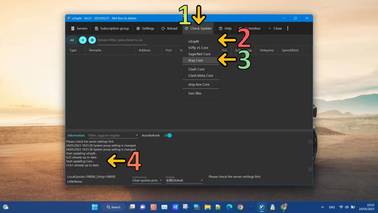
Task: Select Xray Core from the update menu
Action: coord(195,60)
